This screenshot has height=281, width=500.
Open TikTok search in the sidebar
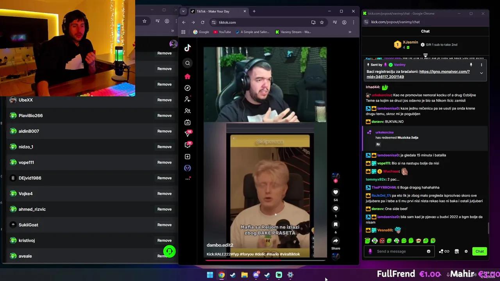187,63
